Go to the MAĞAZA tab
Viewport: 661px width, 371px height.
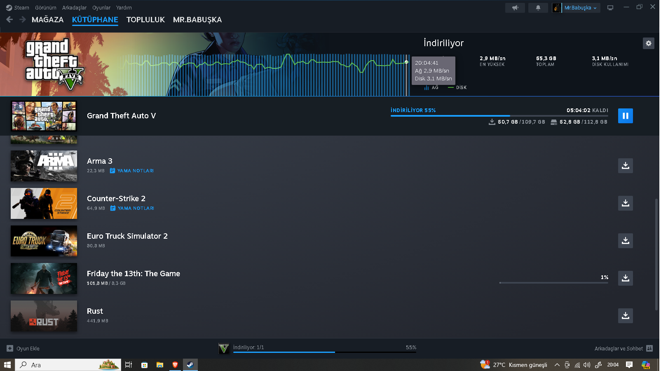point(48,19)
